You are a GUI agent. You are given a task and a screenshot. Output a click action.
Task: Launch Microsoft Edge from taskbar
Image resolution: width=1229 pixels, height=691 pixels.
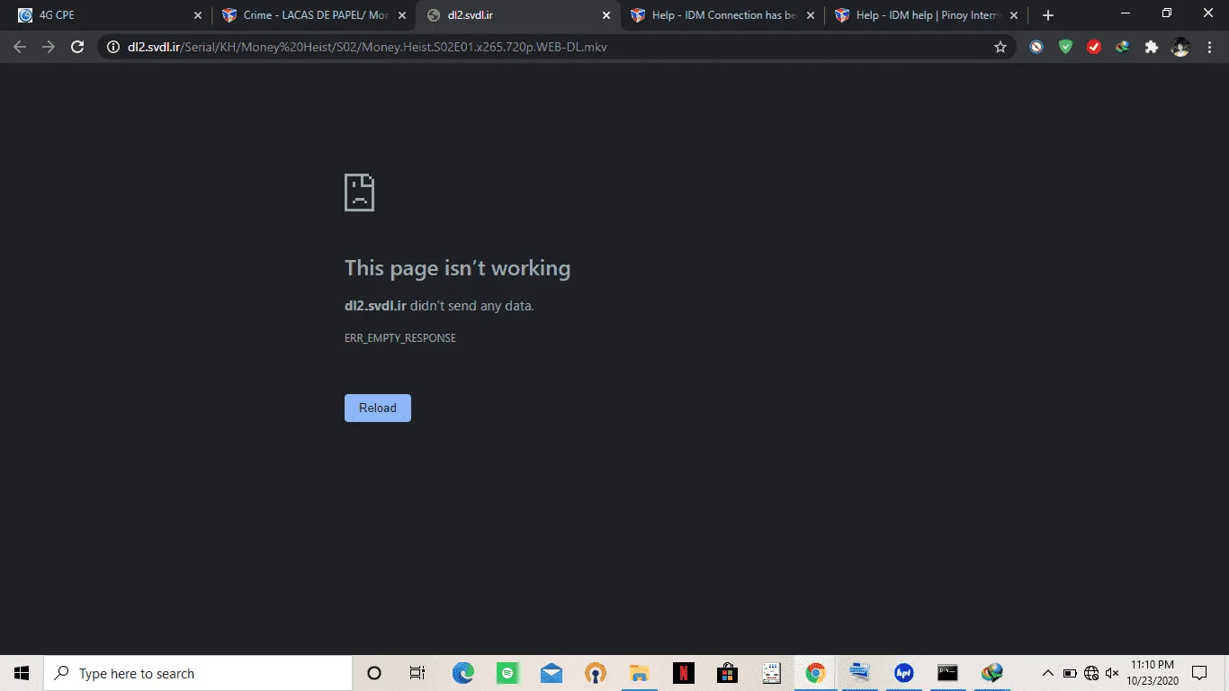462,673
